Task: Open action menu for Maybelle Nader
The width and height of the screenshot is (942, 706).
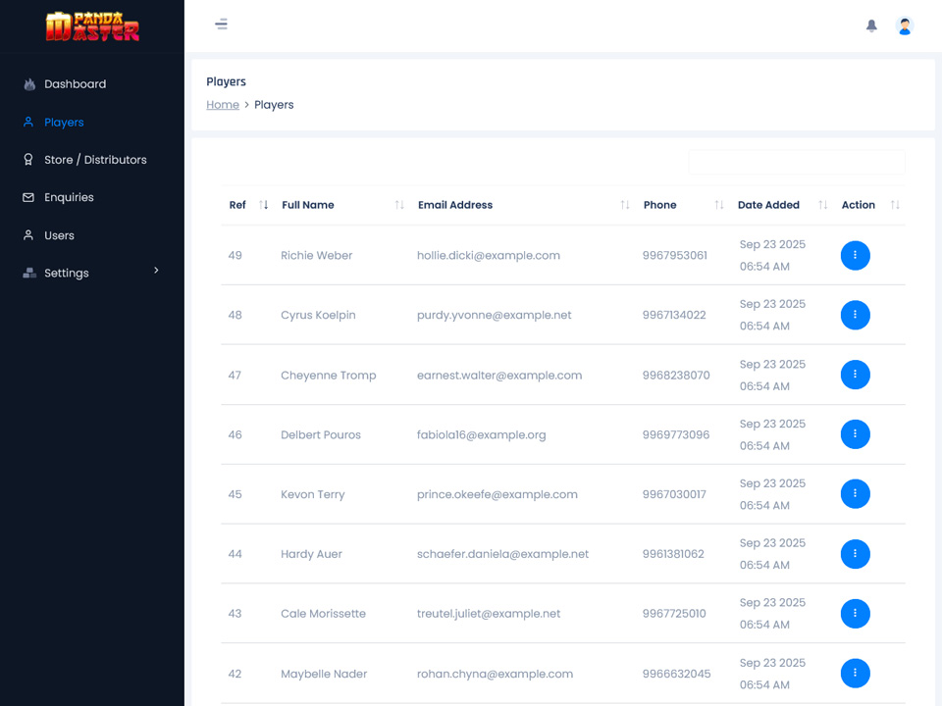Action: click(855, 674)
